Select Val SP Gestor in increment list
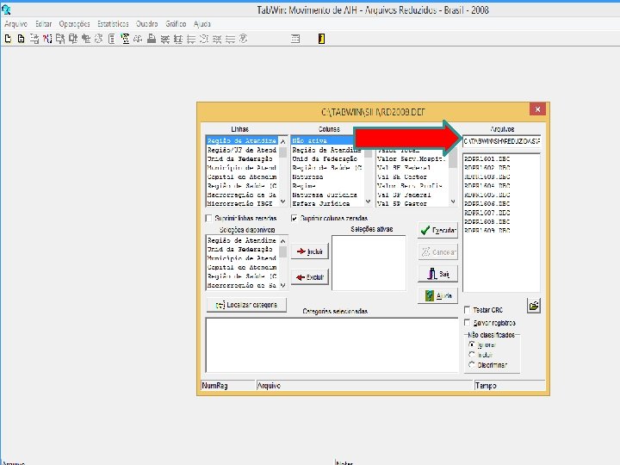The image size is (620, 465). [x=412, y=203]
